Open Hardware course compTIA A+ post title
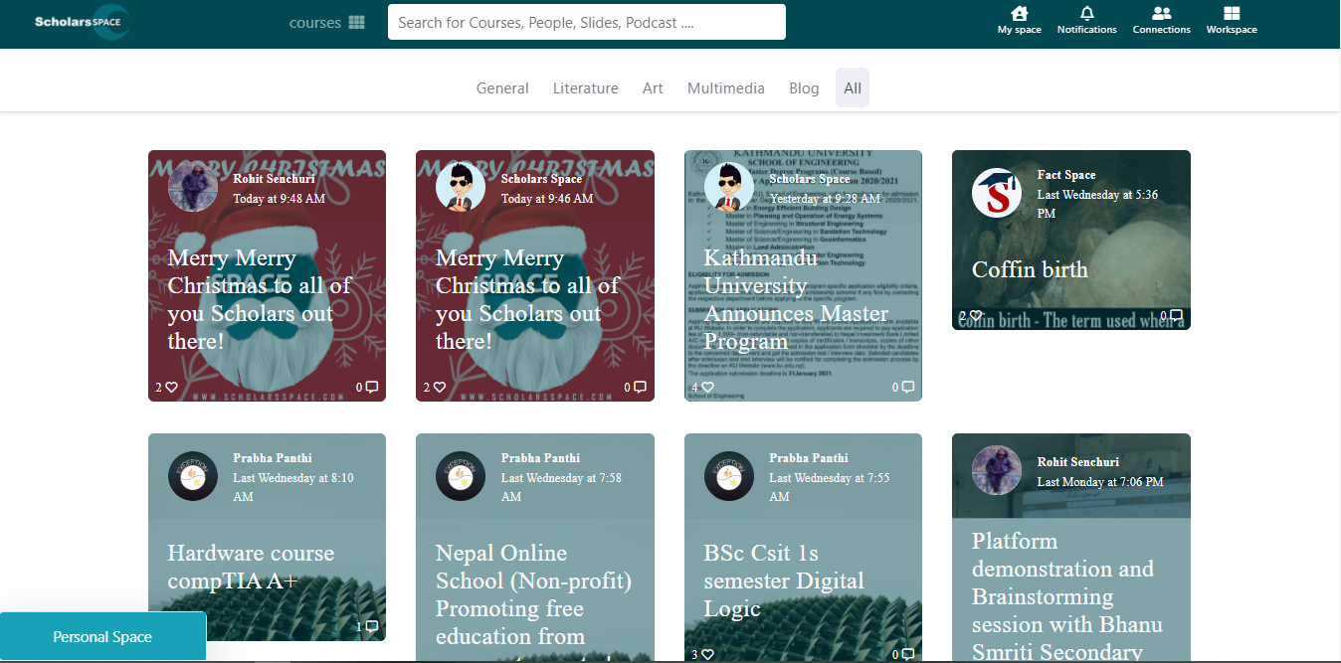Image resolution: width=1341 pixels, height=663 pixels. 251,567
